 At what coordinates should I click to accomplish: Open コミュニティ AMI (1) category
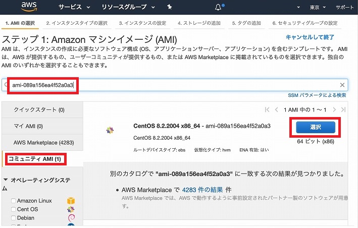tap(42, 159)
